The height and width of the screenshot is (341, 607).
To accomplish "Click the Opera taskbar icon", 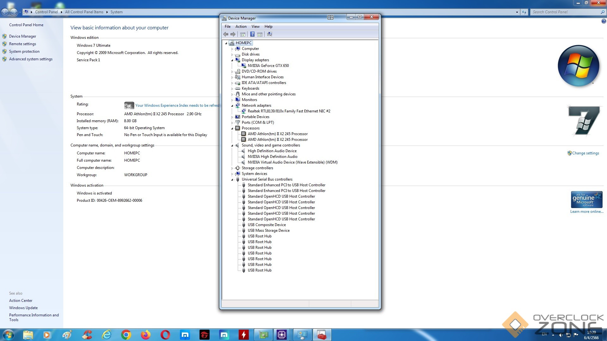I will (165, 335).
